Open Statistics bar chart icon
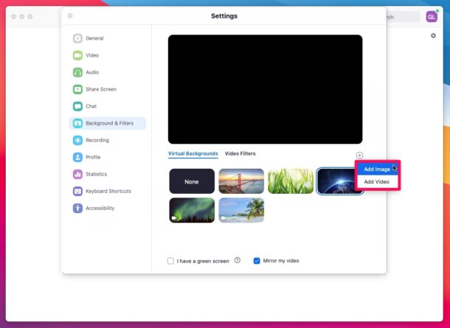450x328 pixels. 77,174
